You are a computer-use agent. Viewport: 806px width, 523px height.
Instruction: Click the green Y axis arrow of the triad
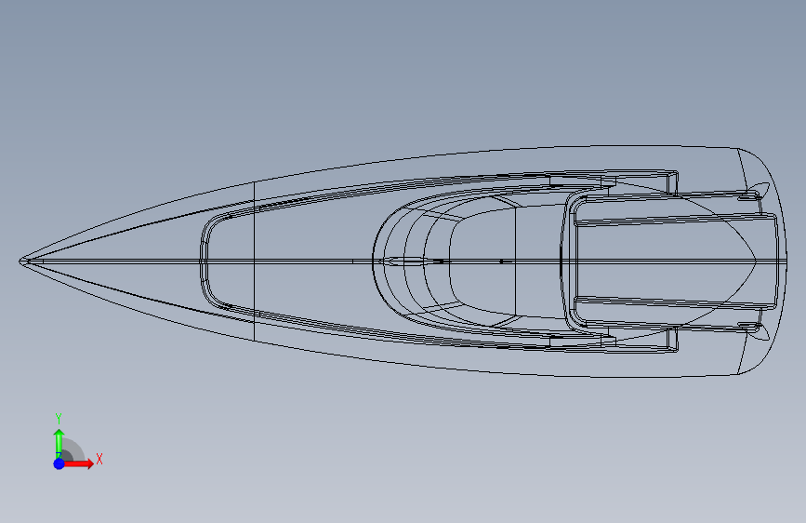(x=59, y=444)
